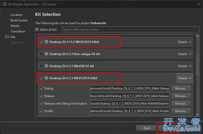Click the kit name filter field
The width and height of the screenshot is (203, 134).
coord(131,30)
